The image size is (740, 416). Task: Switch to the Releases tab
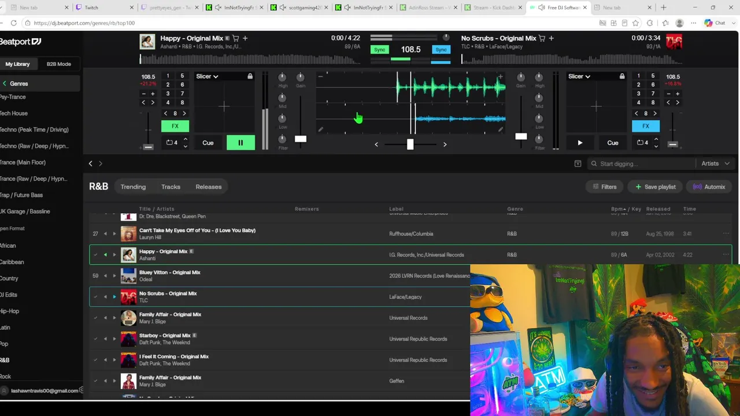pyautogui.click(x=209, y=187)
